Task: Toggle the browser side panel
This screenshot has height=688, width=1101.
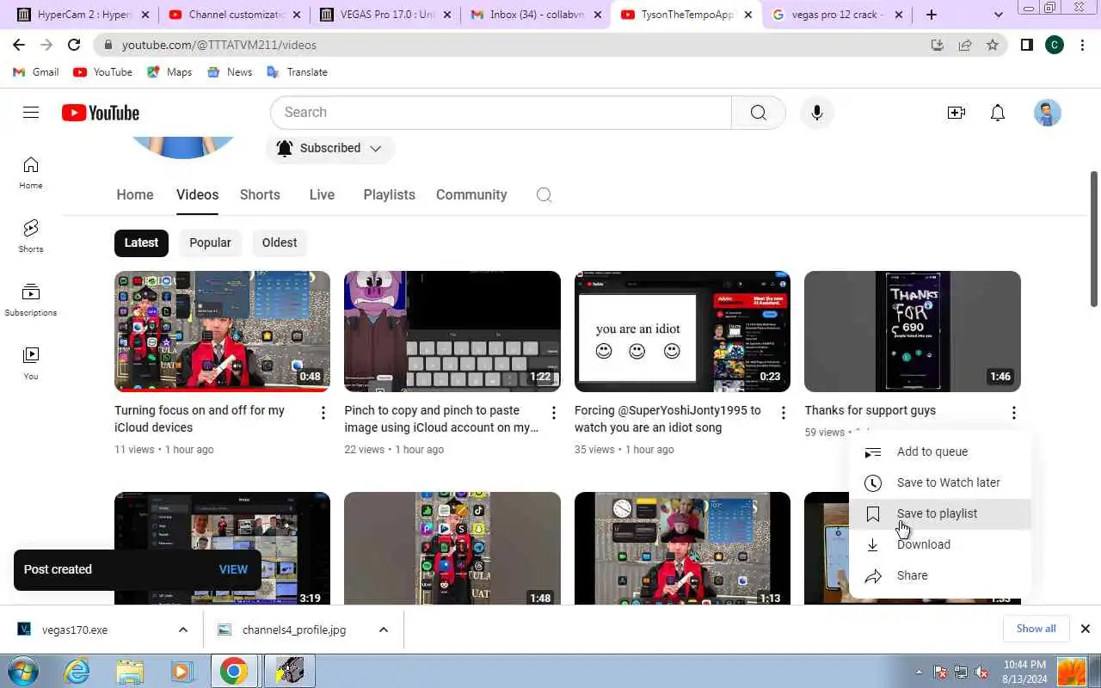Action: 1026,45
